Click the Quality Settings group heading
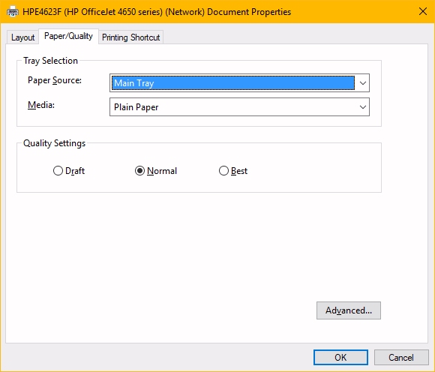This screenshot has height=372, width=435. (x=54, y=143)
